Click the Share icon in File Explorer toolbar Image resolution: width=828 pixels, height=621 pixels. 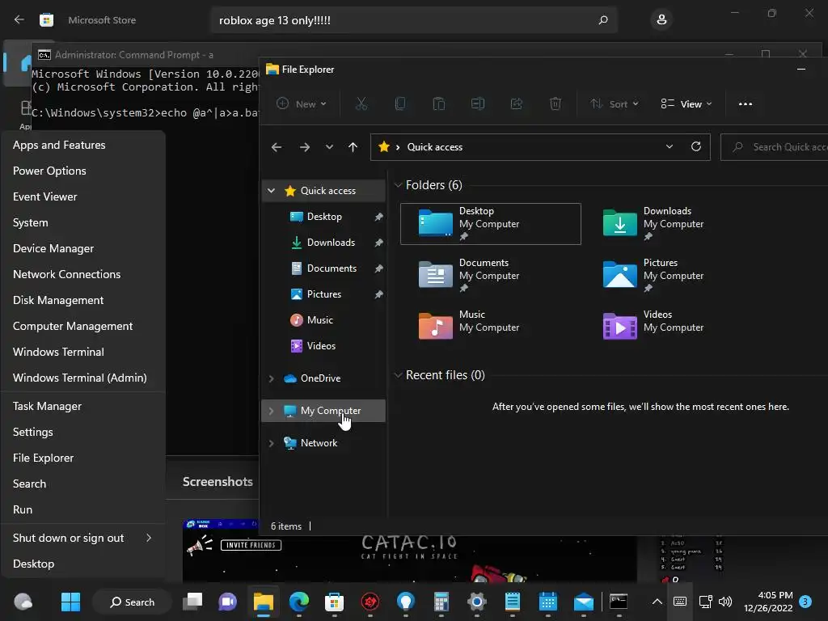pos(517,104)
